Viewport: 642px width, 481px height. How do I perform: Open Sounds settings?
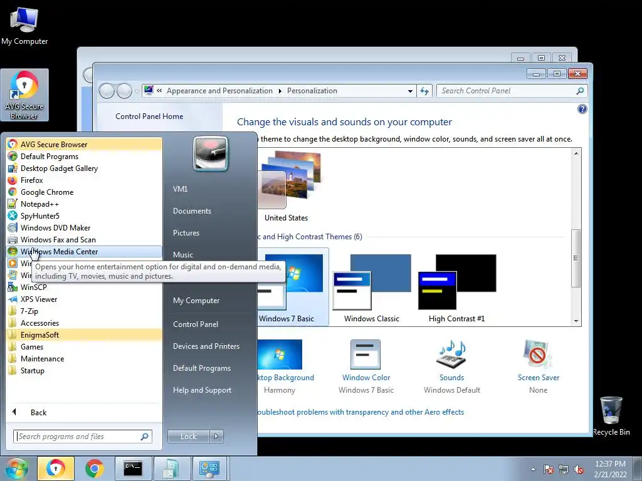point(451,366)
